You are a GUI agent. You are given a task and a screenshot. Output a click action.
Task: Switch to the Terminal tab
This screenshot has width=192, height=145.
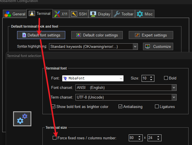click(x=40, y=14)
